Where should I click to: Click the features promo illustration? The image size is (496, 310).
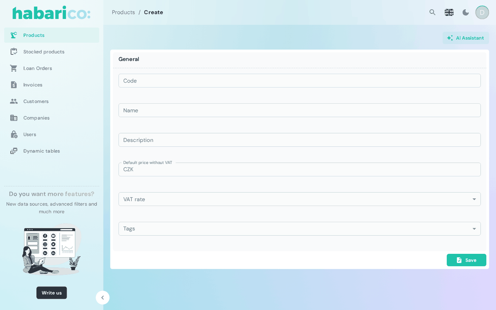pyautogui.click(x=52, y=250)
